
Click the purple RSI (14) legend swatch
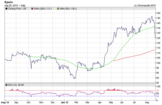[6, 85]
